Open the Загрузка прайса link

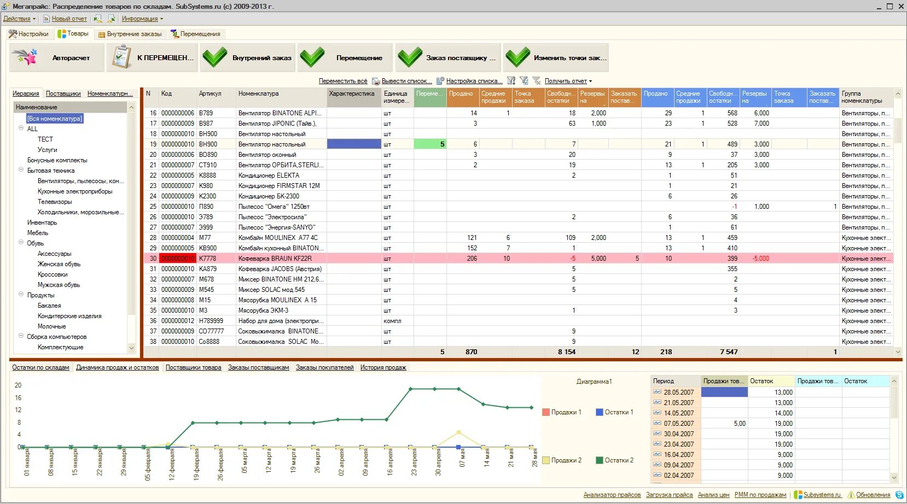click(x=669, y=495)
